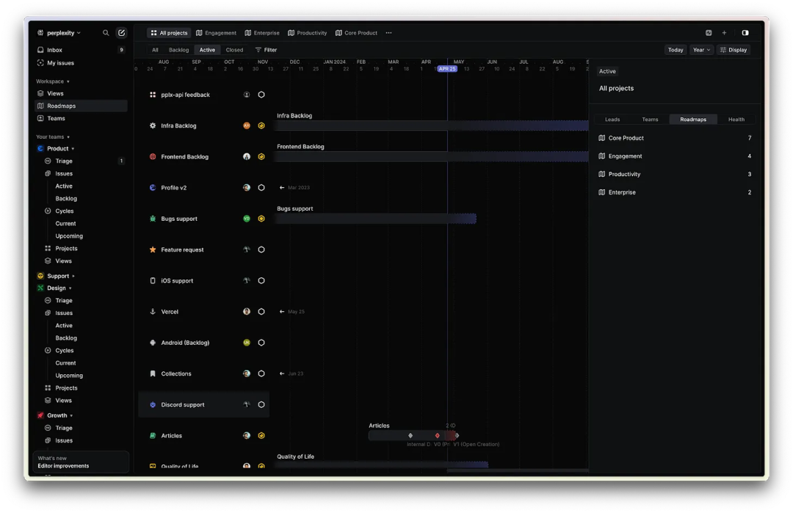
Task: Toggle the Closed projects filter
Action: click(x=234, y=50)
